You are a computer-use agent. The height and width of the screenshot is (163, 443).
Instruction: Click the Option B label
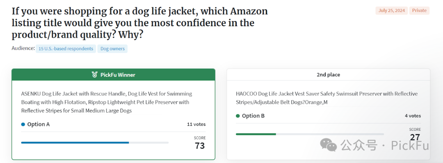(253, 116)
